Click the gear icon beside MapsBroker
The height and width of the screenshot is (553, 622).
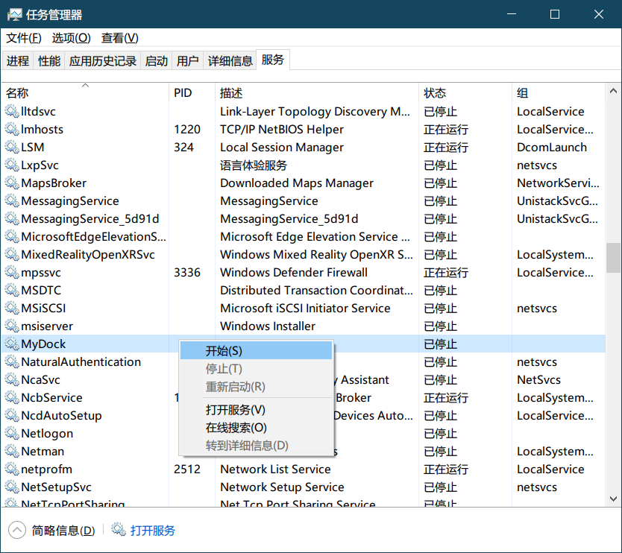(12, 183)
